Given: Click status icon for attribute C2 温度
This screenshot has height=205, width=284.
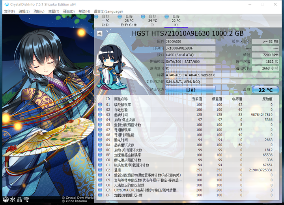Looking at the screenshot, I should tap(100, 170).
